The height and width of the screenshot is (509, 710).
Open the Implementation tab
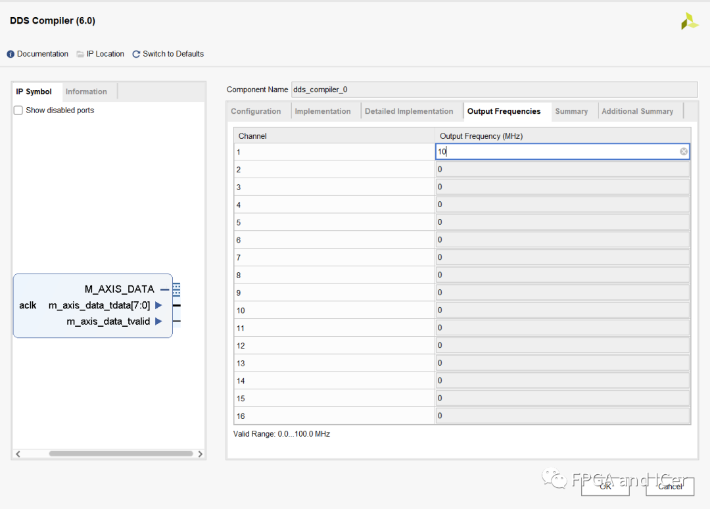(x=322, y=111)
